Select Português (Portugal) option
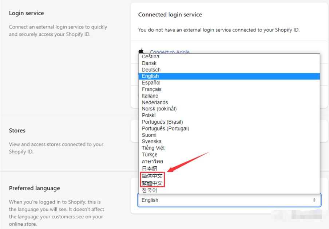Screen dimensions: 329x229 tap(166, 128)
